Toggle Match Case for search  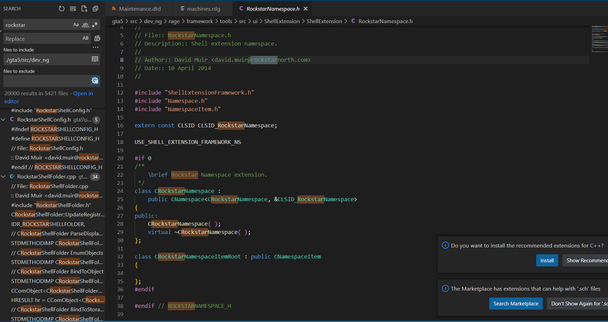click(76, 25)
